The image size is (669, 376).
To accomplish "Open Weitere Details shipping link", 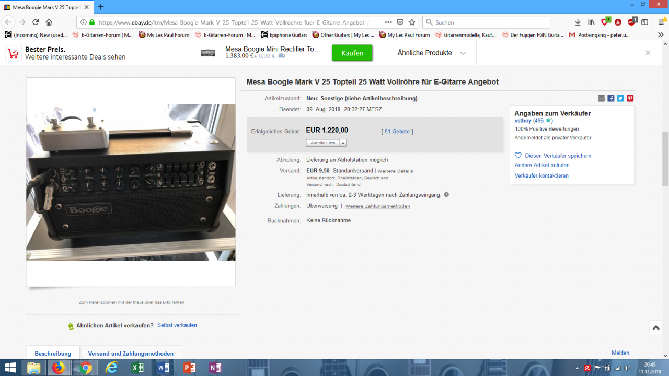I will click(395, 171).
